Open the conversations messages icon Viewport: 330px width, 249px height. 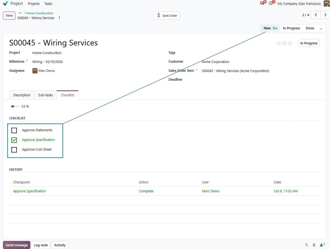(262, 4)
